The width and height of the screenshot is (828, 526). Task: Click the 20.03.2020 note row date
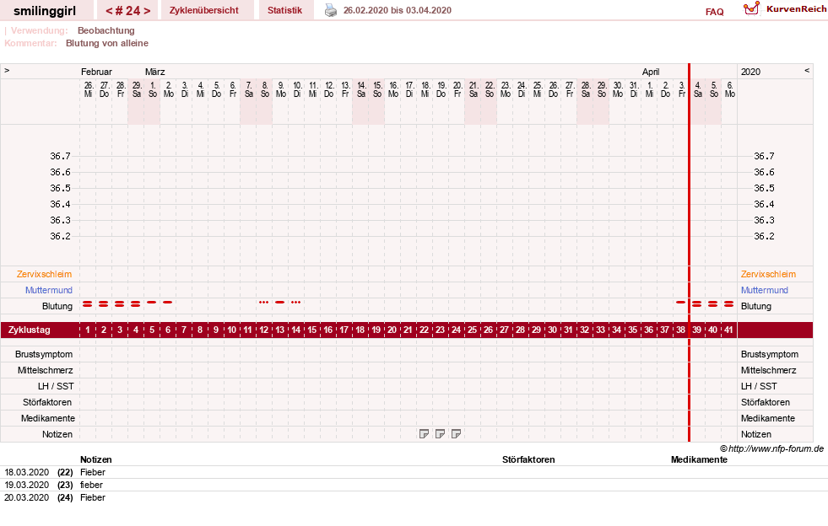pos(27,497)
